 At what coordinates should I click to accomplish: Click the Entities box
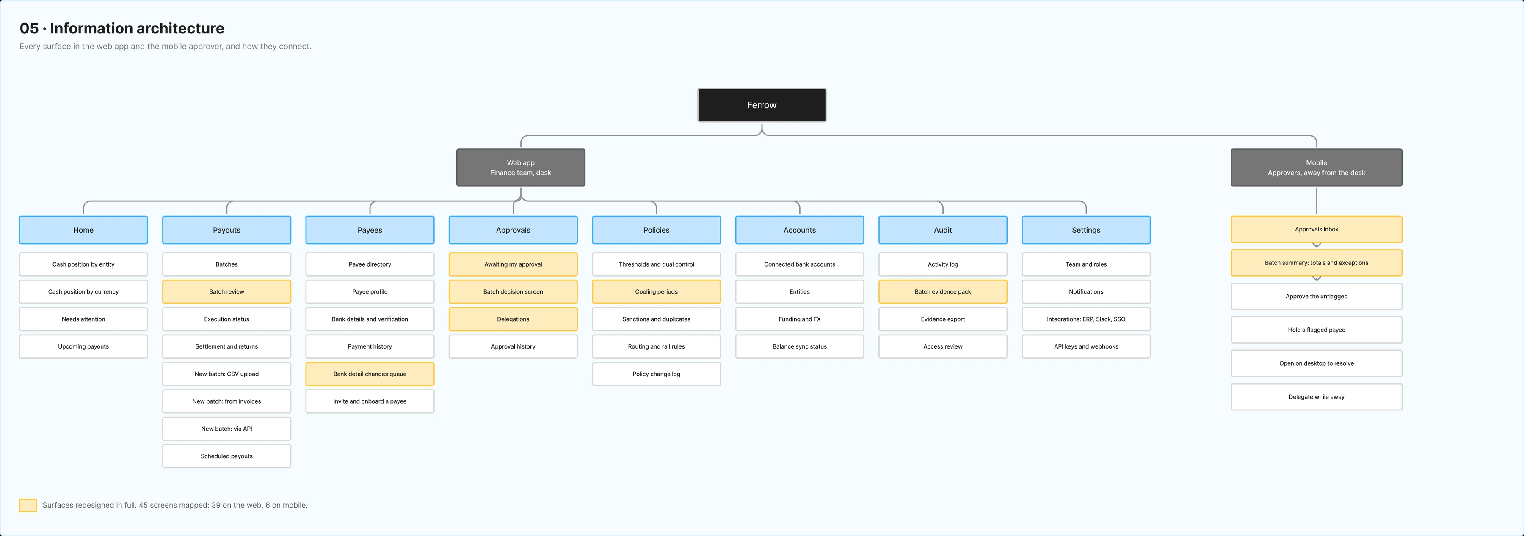[799, 292]
